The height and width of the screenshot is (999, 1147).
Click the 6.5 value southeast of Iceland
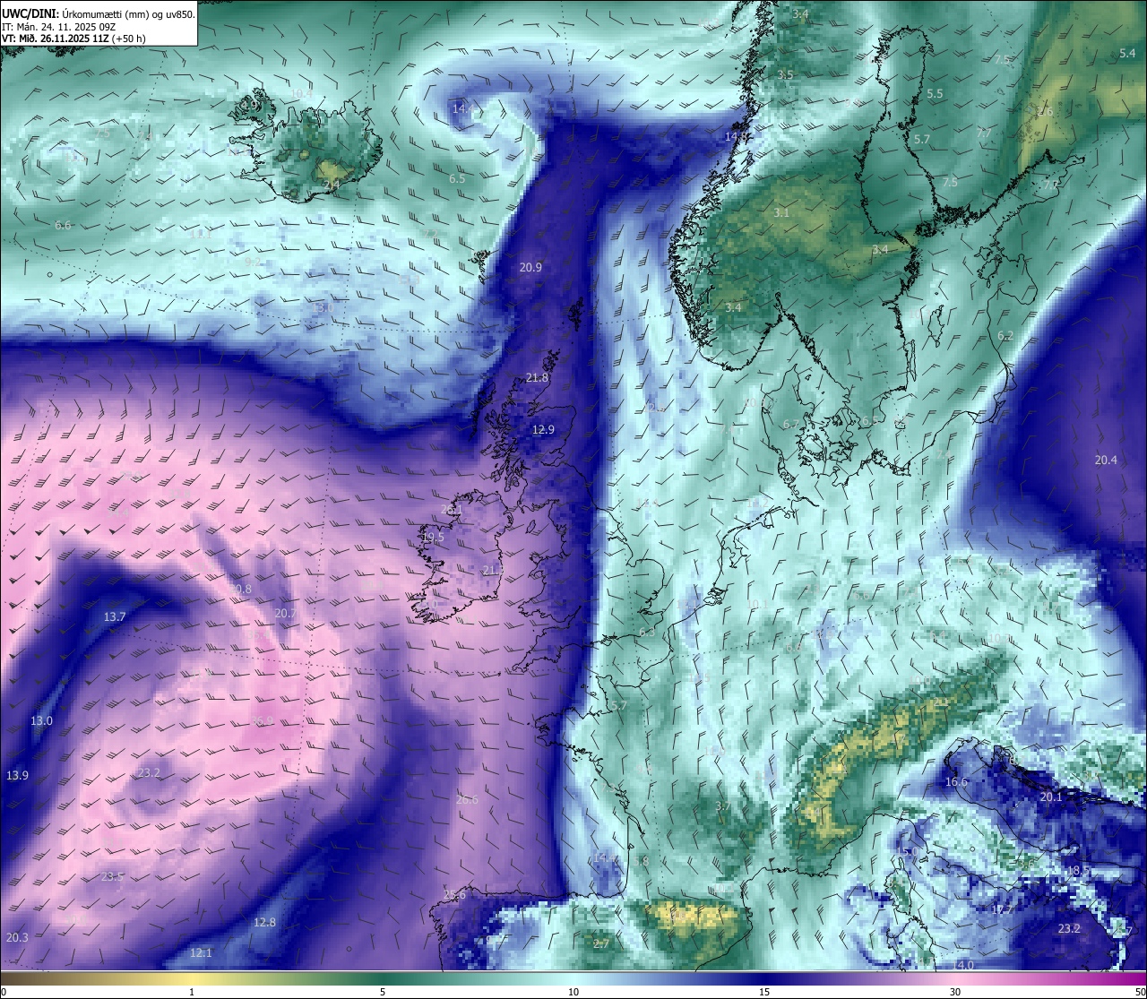pyautogui.click(x=457, y=179)
